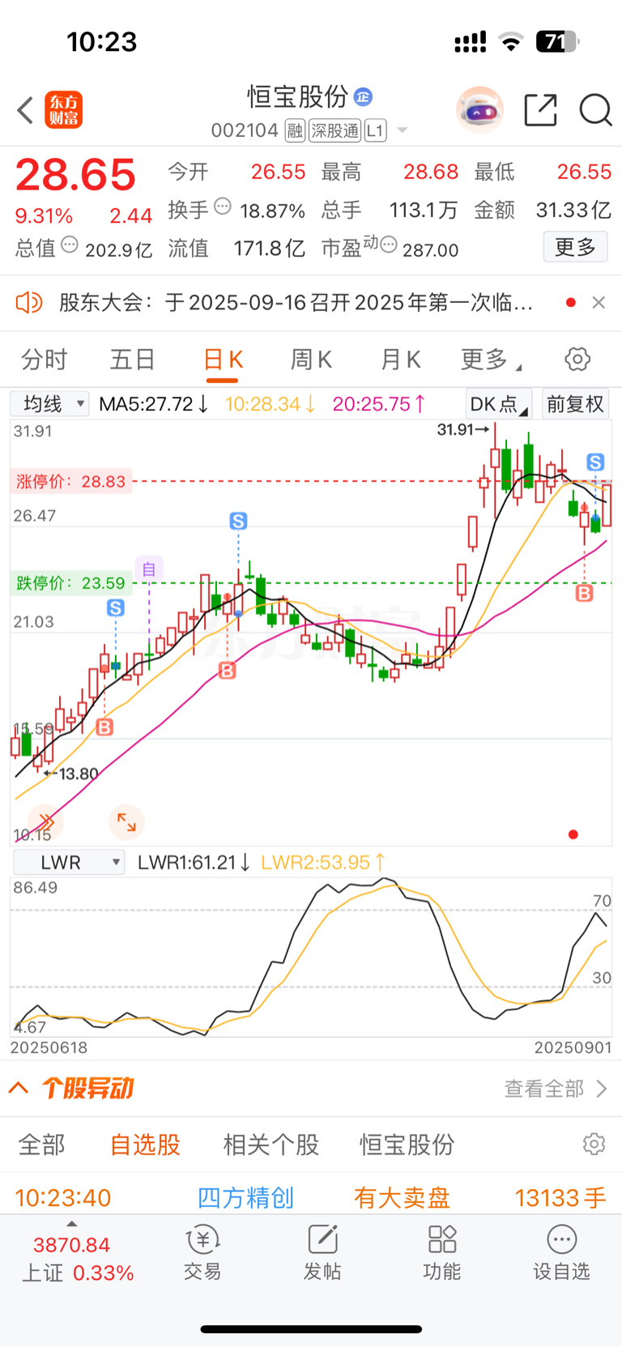622x1347 pixels.
Task: Open the LWR indicator dropdown
Action: 70,863
